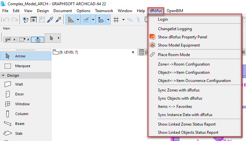Collapse the Design toolbox section
Screen dimensions: 246x141
tap(3, 75)
